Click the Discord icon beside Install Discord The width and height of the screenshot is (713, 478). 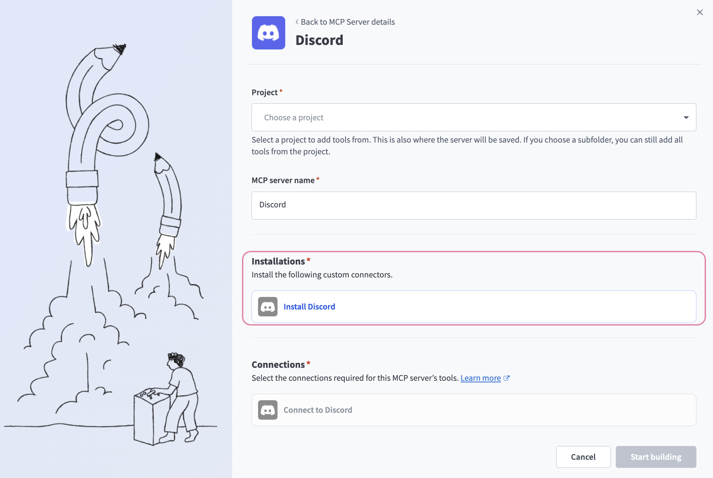(x=268, y=307)
